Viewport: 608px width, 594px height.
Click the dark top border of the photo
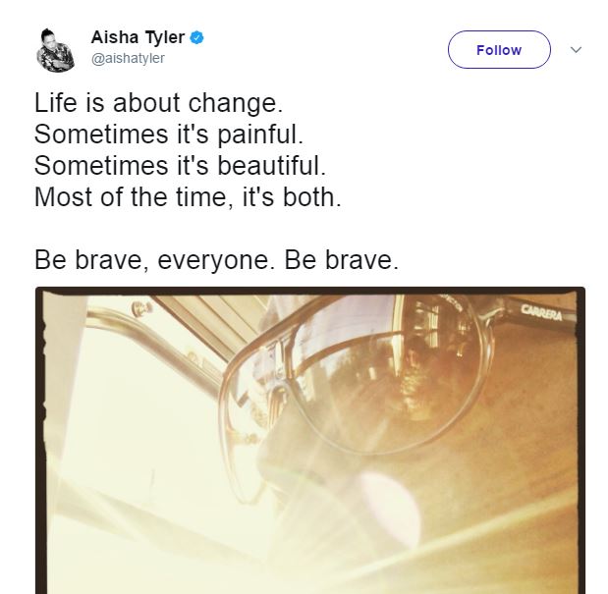(x=310, y=291)
